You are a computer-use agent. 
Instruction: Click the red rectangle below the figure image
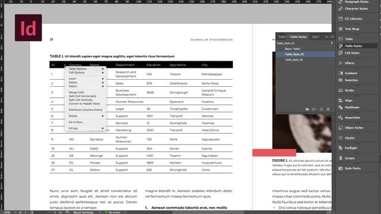pyautogui.click(x=274, y=153)
